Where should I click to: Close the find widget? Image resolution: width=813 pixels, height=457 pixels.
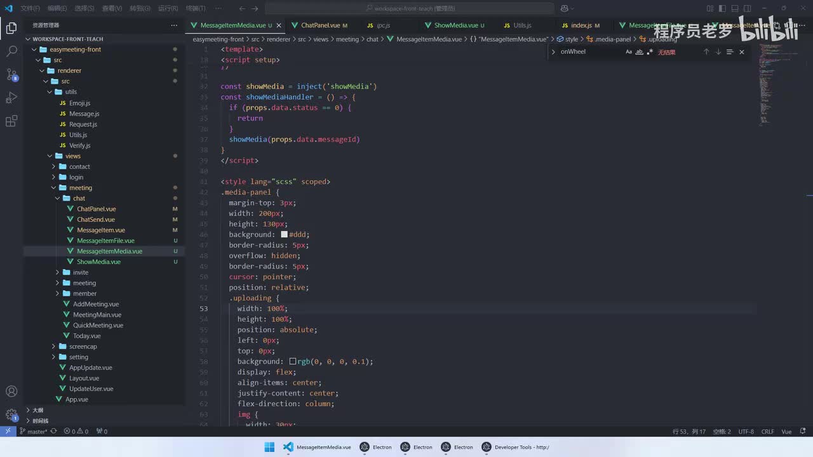pyautogui.click(x=741, y=52)
